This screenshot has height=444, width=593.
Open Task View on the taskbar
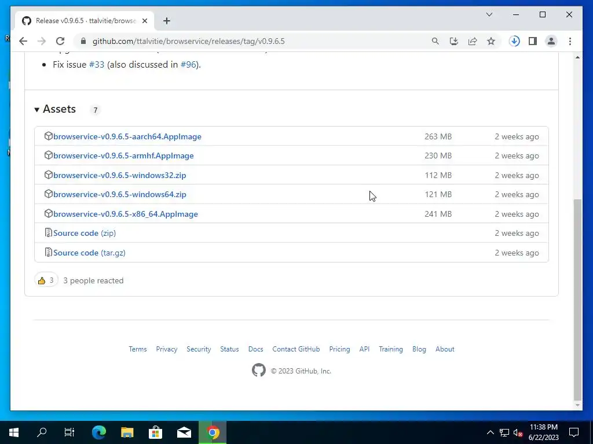[69, 432]
